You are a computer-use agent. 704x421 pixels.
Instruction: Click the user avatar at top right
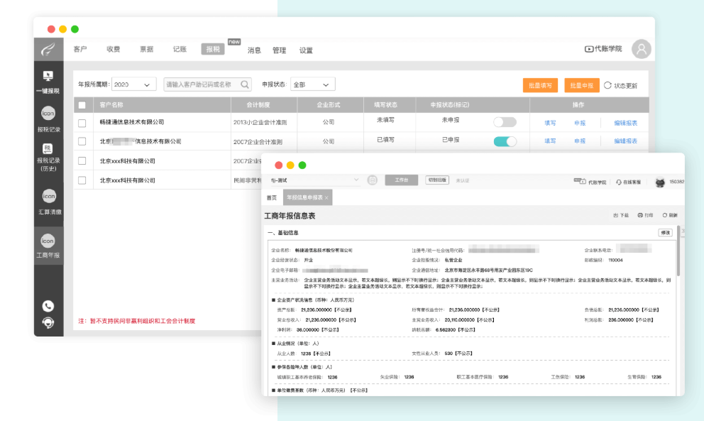[641, 49]
